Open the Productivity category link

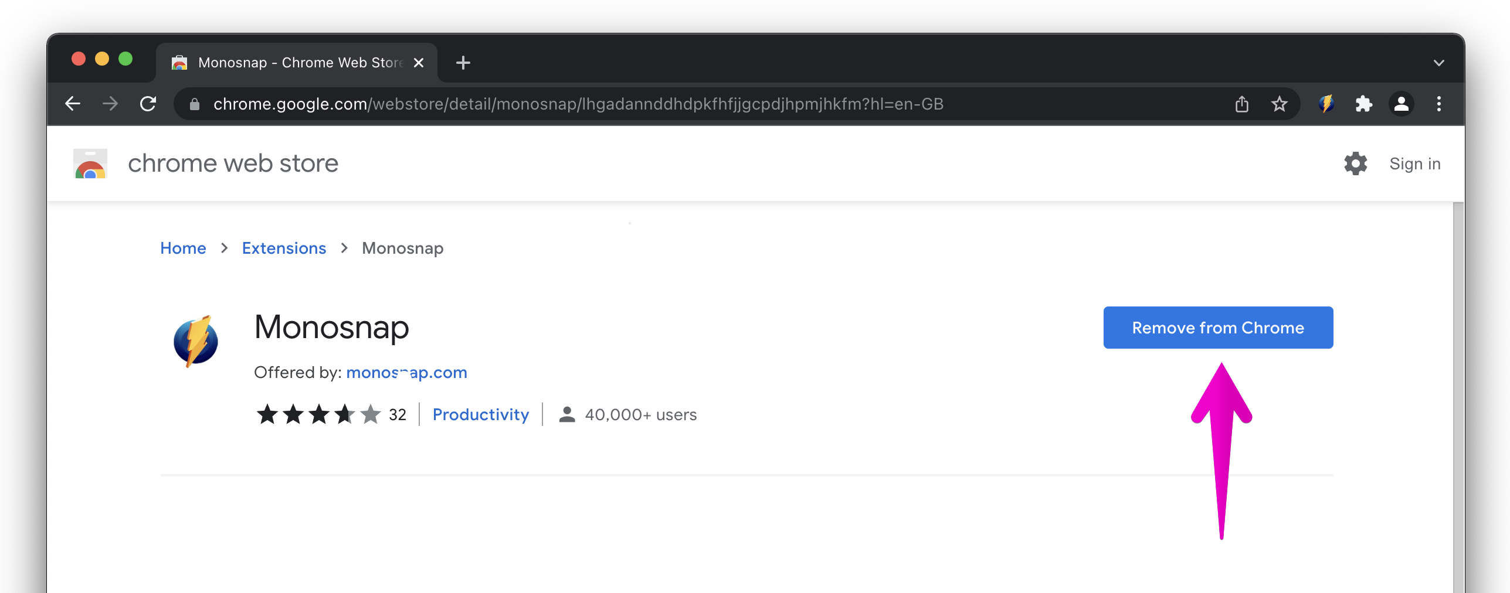(x=480, y=414)
